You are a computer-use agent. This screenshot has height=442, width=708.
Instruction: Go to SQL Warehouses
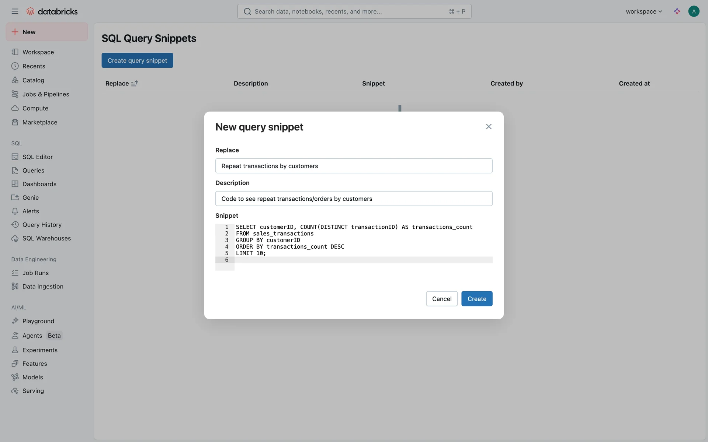(x=46, y=238)
